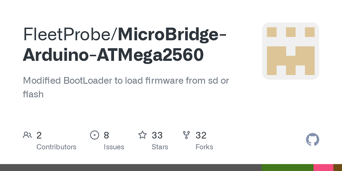
Task: Click the Contributors people icon
Action: click(27, 135)
